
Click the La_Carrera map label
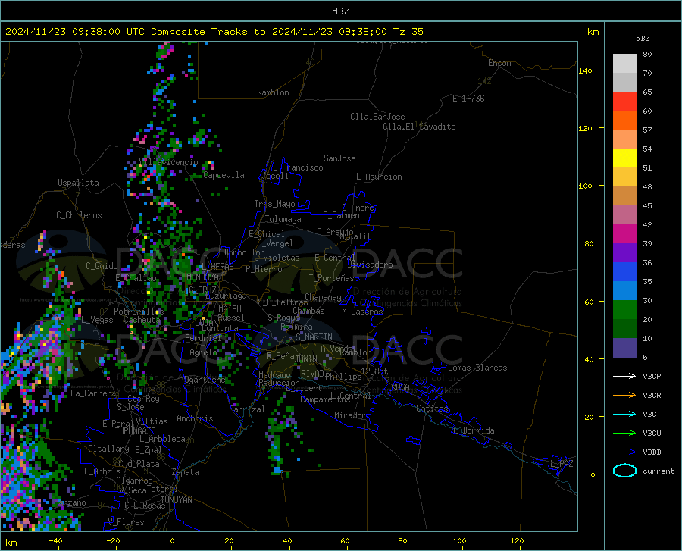tap(93, 393)
